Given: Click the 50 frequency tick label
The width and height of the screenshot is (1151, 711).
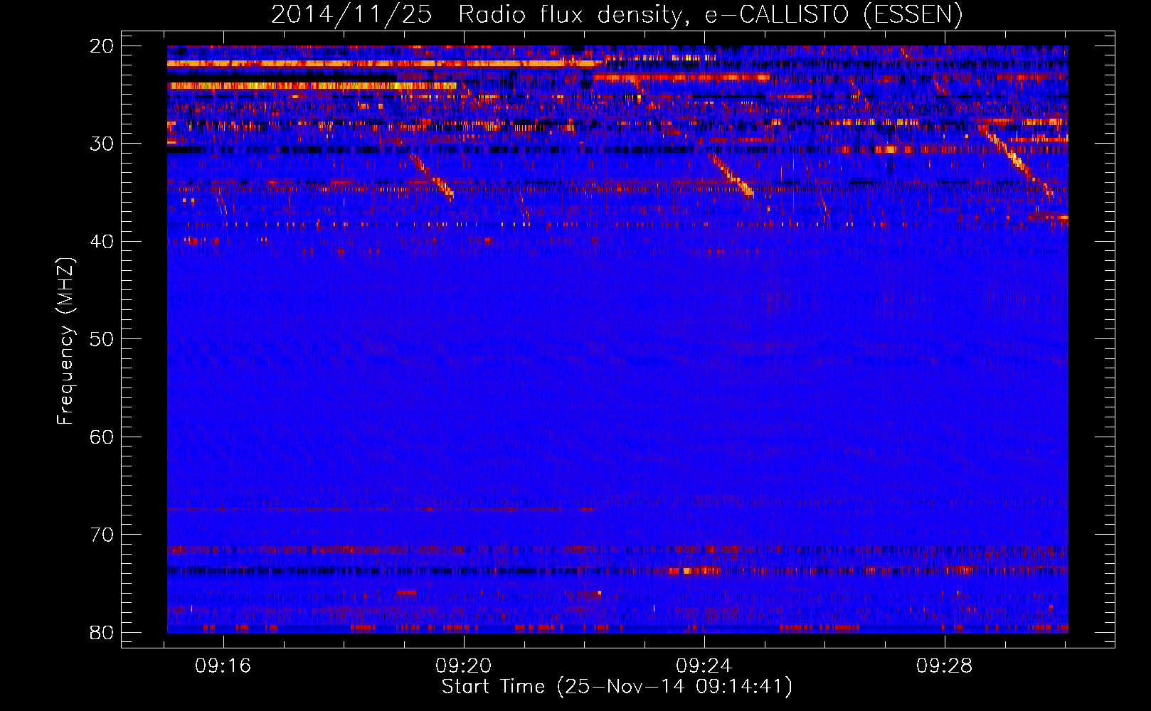Looking at the screenshot, I should tap(102, 339).
